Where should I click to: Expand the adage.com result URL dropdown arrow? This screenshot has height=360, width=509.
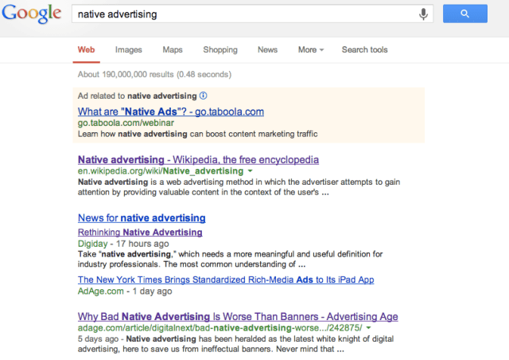[368, 328]
